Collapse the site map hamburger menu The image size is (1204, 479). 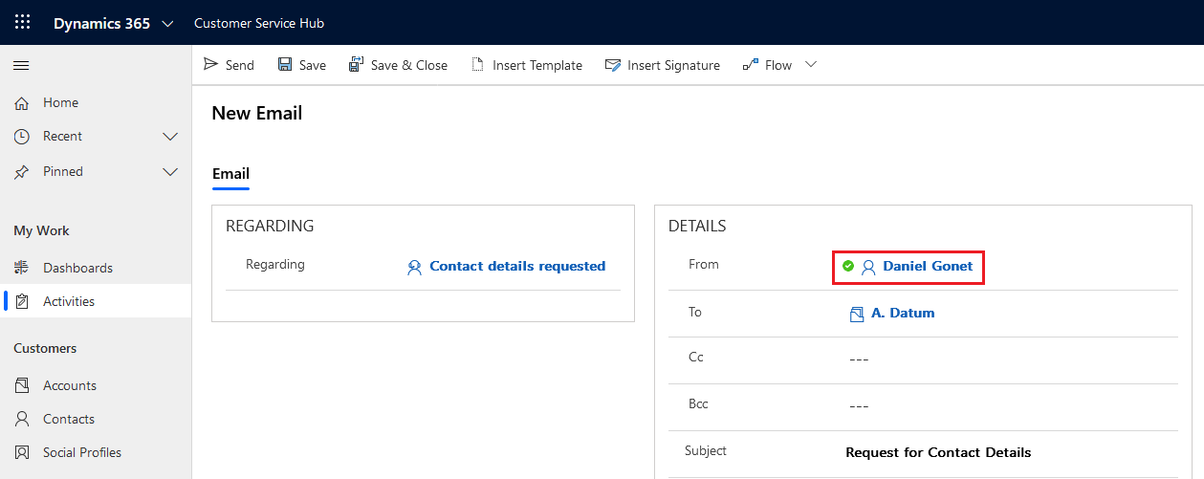(x=21, y=66)
